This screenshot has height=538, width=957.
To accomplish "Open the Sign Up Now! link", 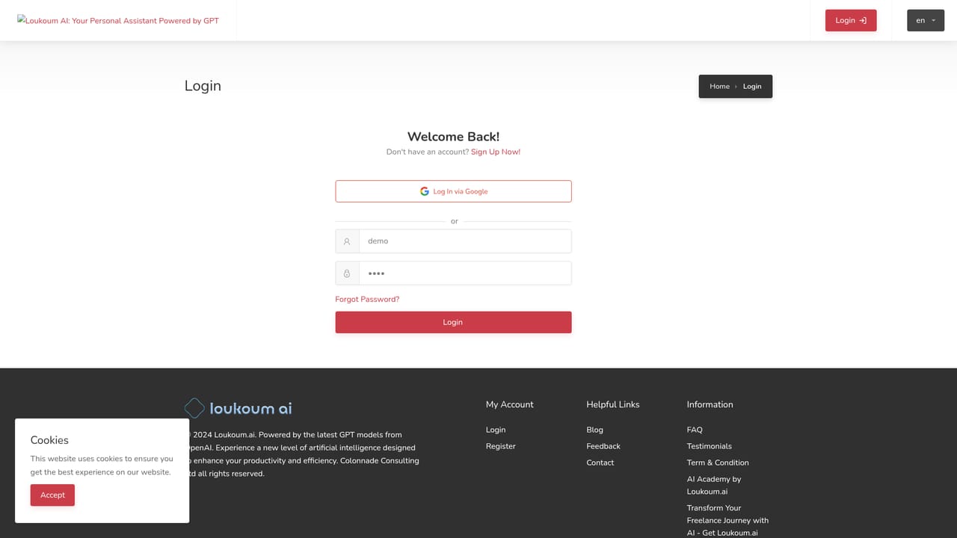I will 496,152.
